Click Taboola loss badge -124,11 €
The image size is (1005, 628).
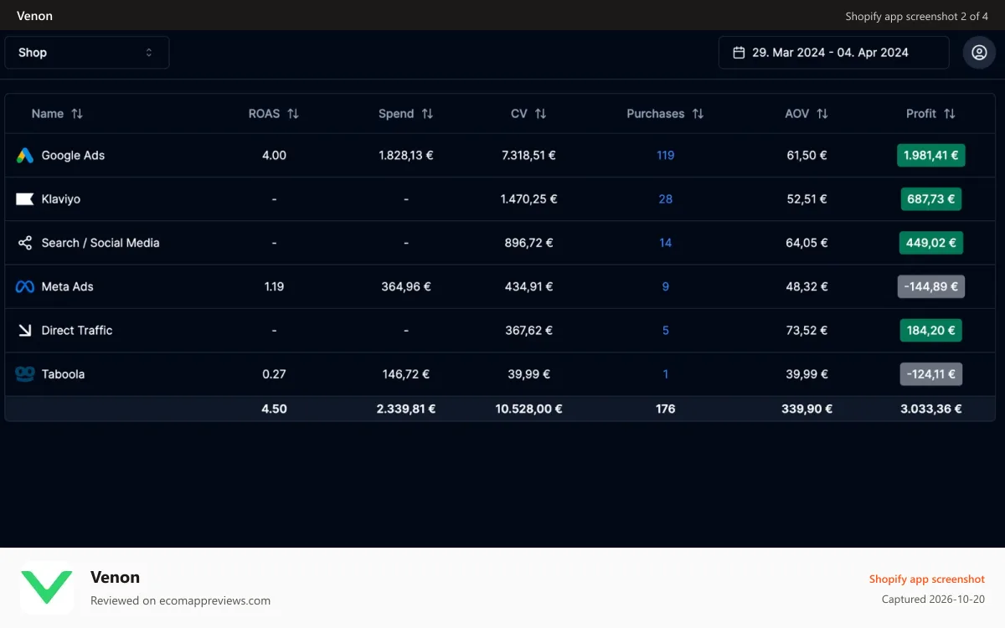pos(930,373)
